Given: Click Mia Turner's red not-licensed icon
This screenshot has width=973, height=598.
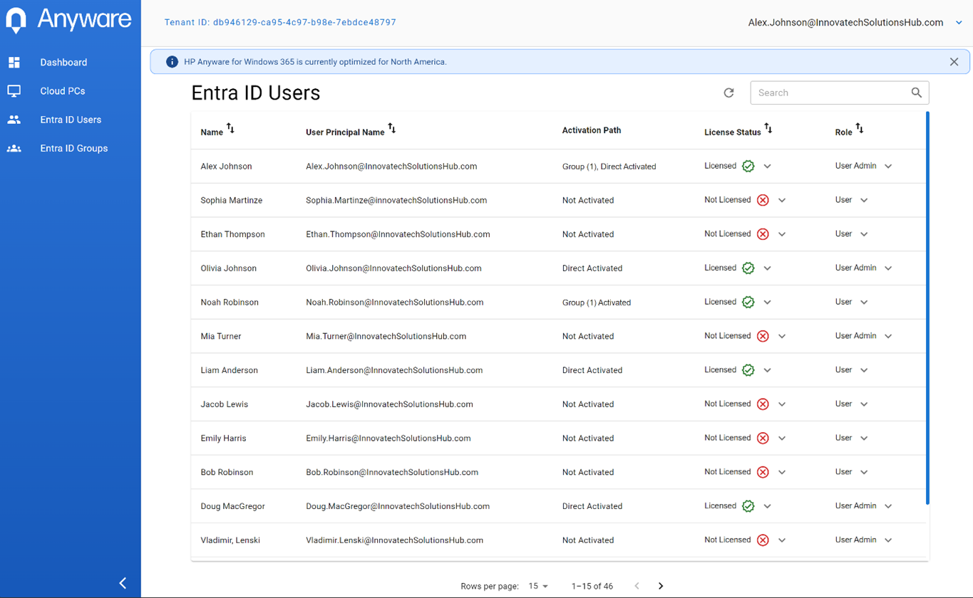Looking at the screenshot, I should point(763,336).
